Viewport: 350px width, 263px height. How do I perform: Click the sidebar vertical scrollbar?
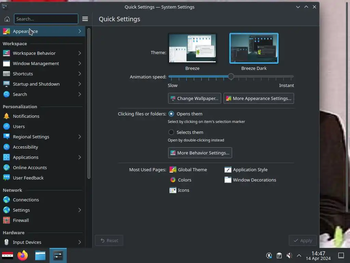[89, 103]
